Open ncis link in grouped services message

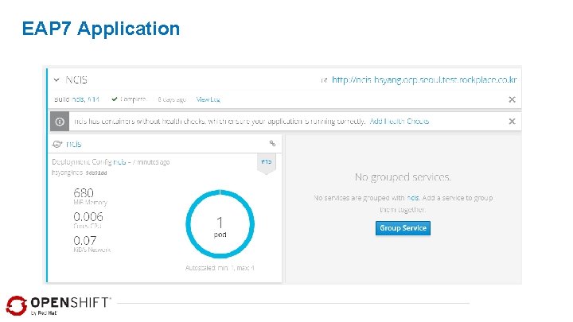[x=412, y=198]
